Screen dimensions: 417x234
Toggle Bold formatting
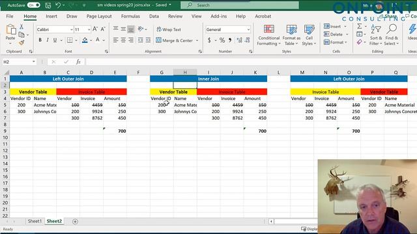pyautogui.click(x=40, y=40)
